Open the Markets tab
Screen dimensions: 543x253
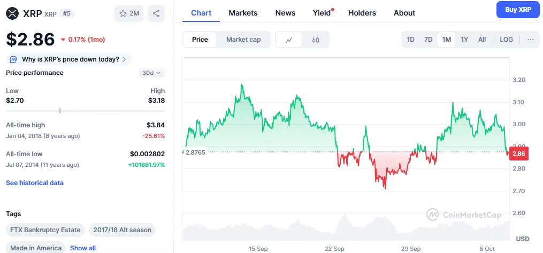click(x=243, y=13)
